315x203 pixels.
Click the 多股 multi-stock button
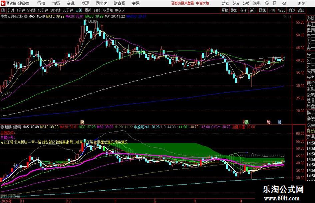tap(243, 10)
